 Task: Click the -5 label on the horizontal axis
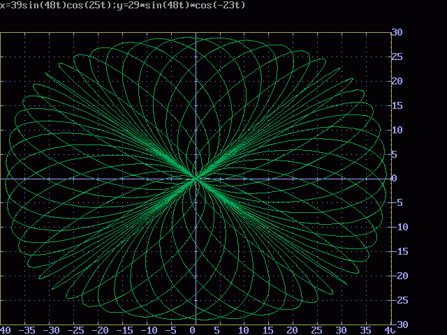(171, 330)
